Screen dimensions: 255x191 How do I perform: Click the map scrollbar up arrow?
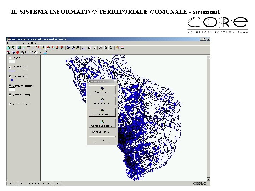[208, 57]
